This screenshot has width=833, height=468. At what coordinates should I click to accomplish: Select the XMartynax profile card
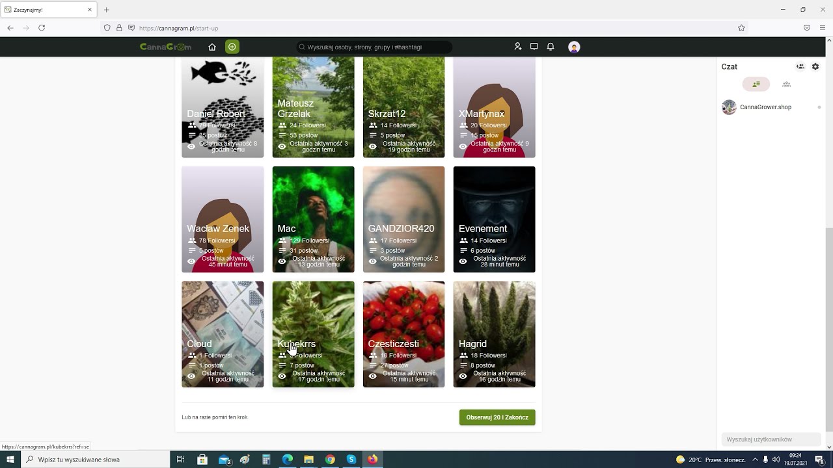[494, 107]
